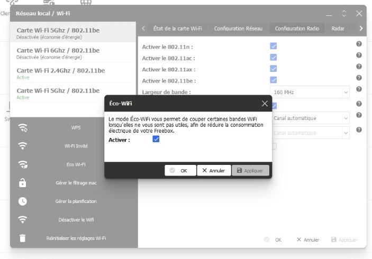This screenshot has width=372, height=259.
Task: Click the Wi-Fi icon beside Désactiver le Wifi
Action: point(23,220)
